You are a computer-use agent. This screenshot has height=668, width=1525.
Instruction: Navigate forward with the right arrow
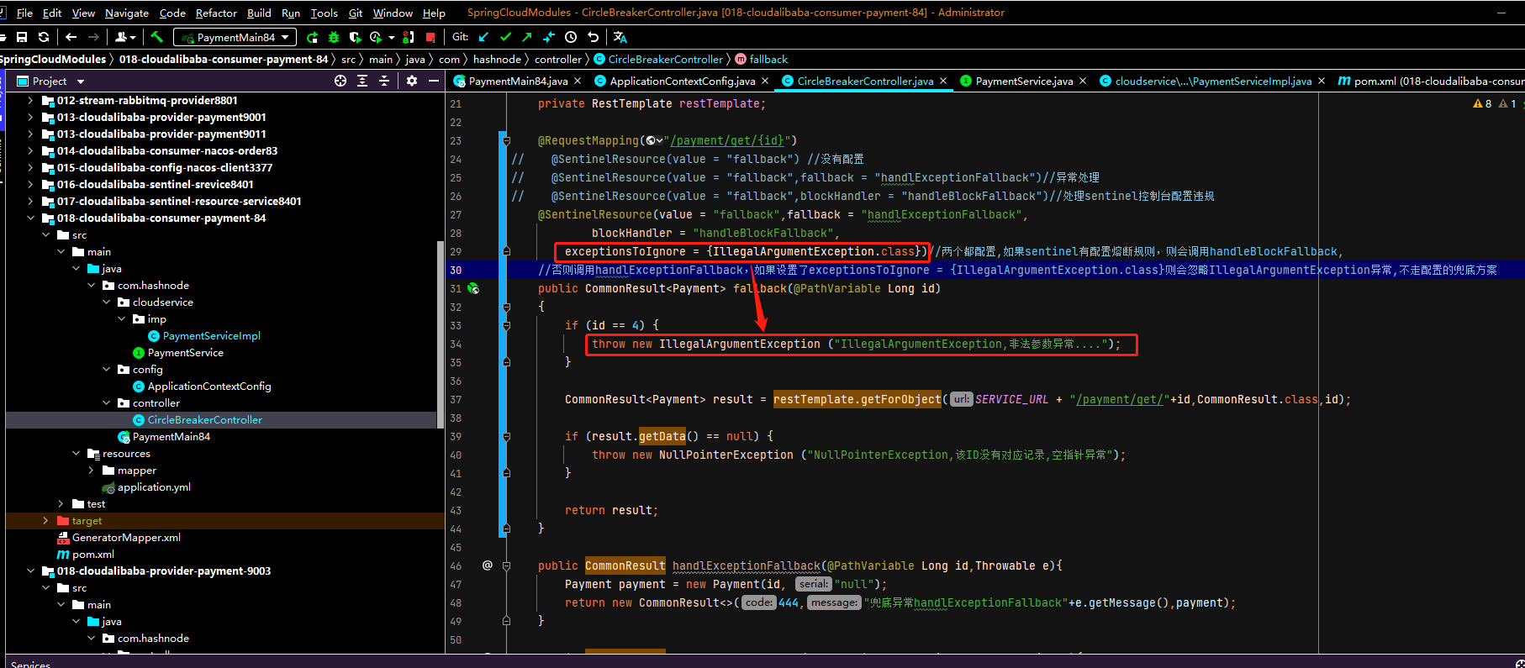pos(93,37)
